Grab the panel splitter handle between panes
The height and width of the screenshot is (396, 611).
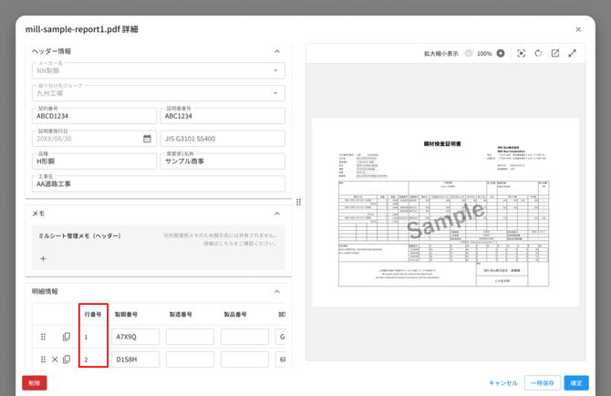[298, 202]
